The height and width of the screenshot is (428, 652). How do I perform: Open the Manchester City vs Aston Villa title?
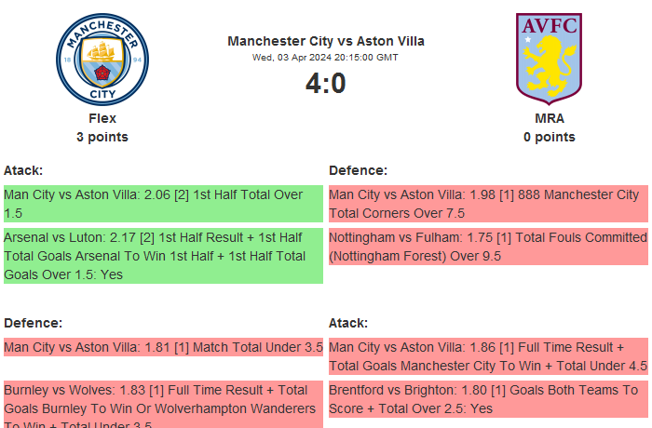(326, 41)
